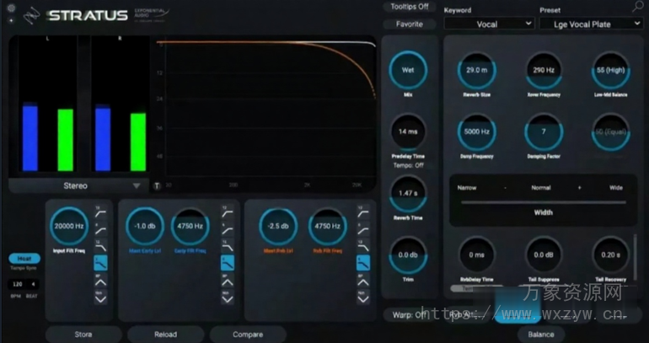The height and width of the screenshot is (343, 649).
Task: Click the Normal label above the Width slider
Action: 541,188
